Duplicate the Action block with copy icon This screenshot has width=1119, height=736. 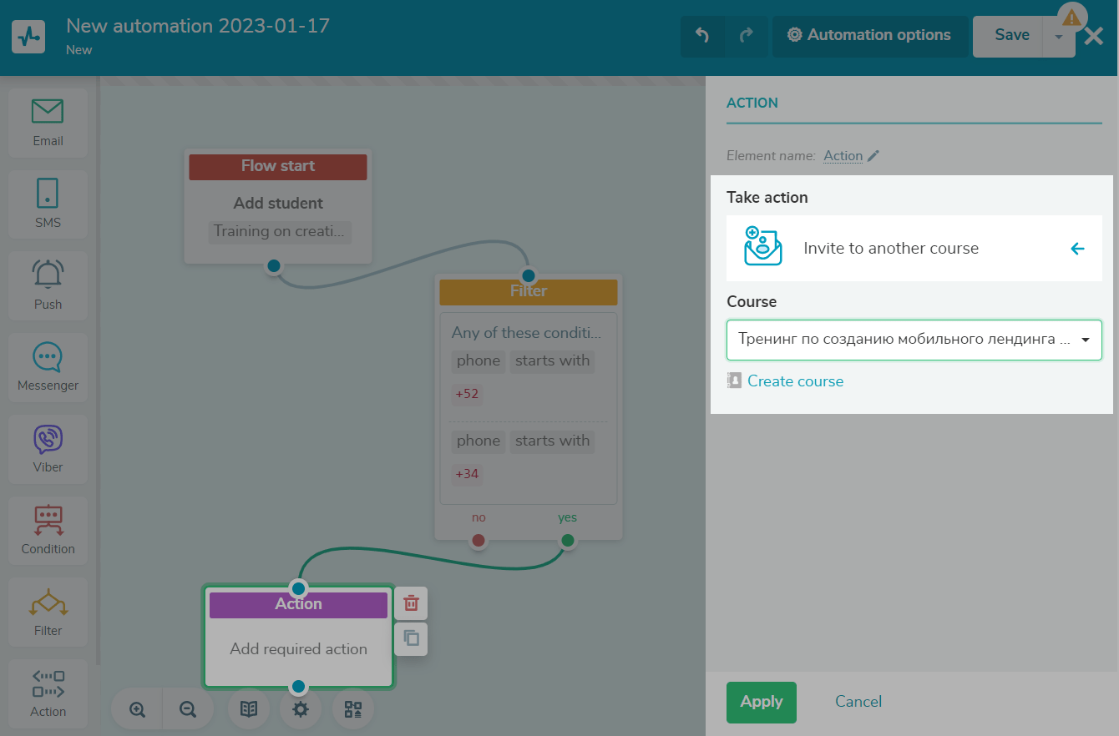tap(411, 638)
